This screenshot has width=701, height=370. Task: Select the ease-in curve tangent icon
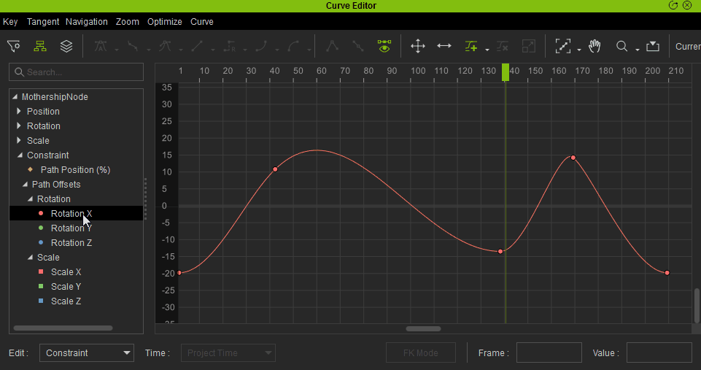[262, 46]
